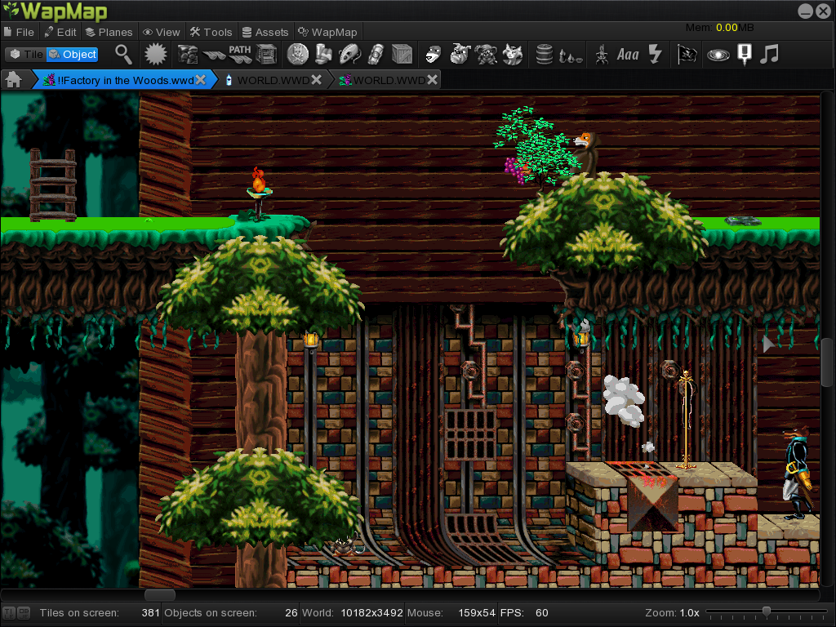Select the wooden ladder on the left
The image size is (836, 627).
pyautogui.click(x=53, y=185)
